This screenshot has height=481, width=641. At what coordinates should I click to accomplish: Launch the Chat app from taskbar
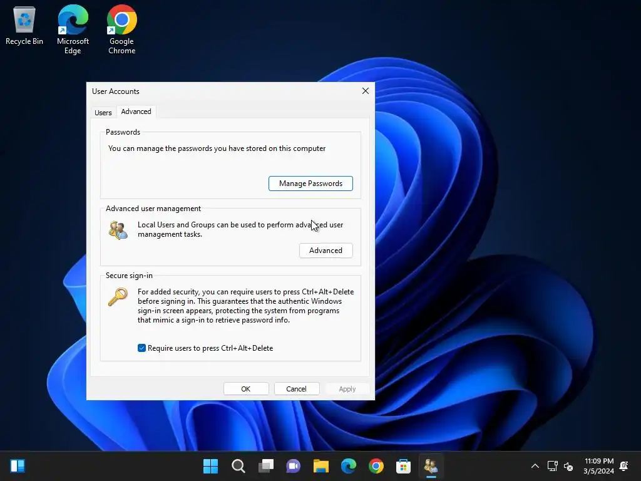tap(294, 466)
